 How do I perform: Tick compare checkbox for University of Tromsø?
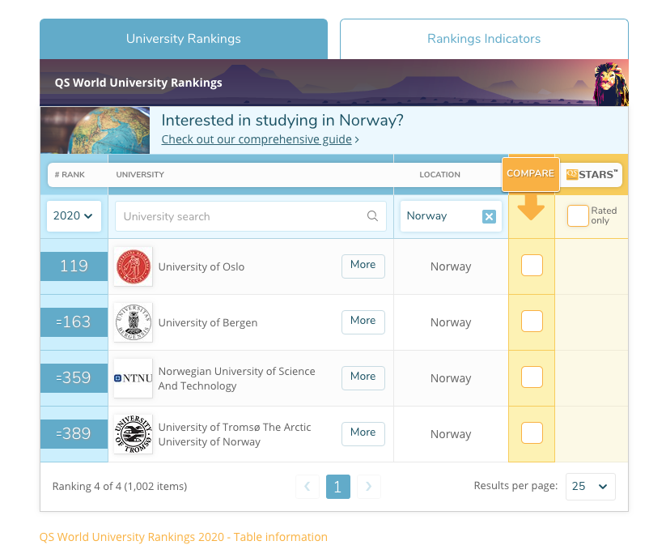click(x=532, y=433)
